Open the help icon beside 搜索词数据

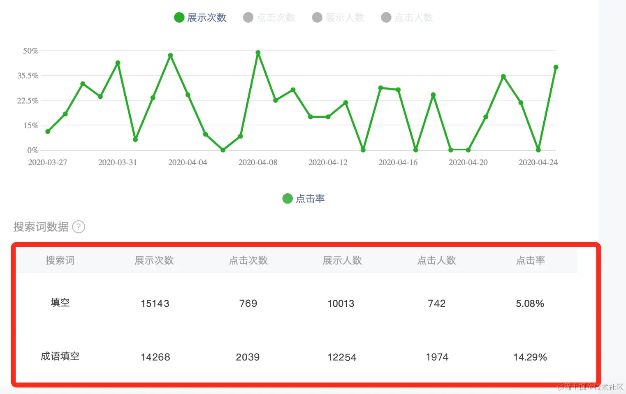(79, 227)
